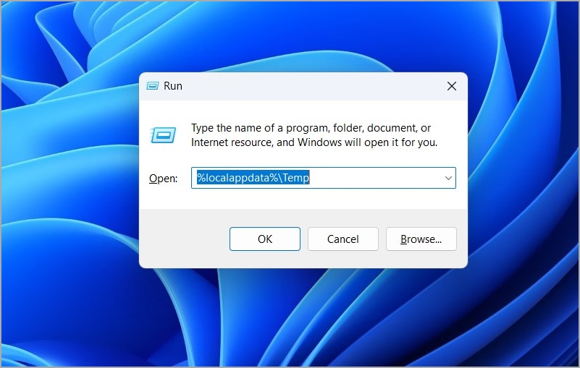Cancel the Run dialog
This screenshot has width=580, height=368.
pyautogui.click(x=343, y=239)
